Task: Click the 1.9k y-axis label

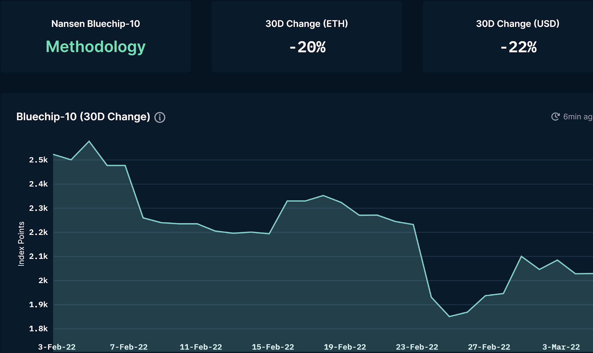Action: pyautogui.click(x=39, y=305)
